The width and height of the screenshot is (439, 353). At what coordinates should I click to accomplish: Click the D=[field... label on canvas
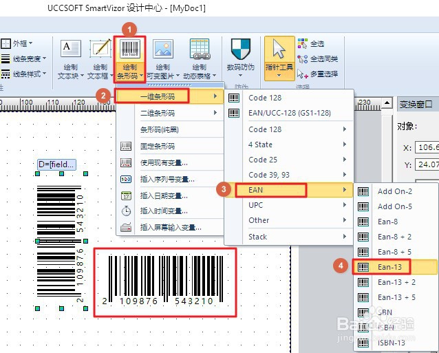tap(56, 164)
